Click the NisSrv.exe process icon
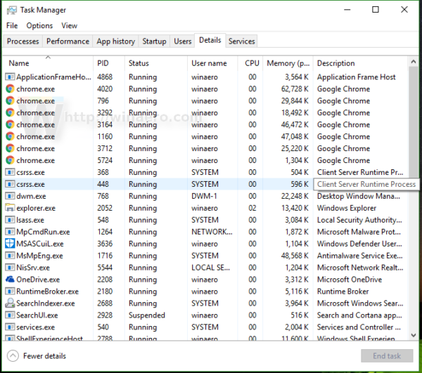The image size is (422, 373). click(x=10, y=268)
